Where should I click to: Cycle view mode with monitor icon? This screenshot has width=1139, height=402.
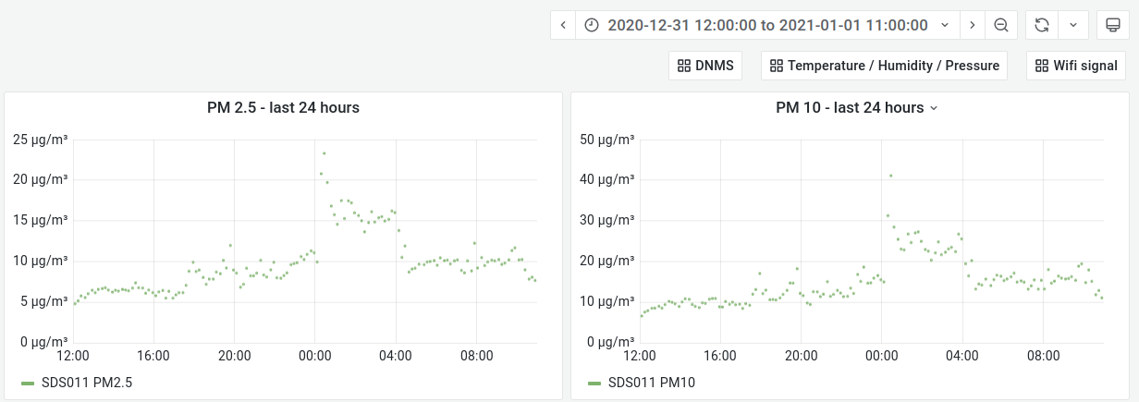pyautogui.click(x=1108, y=25)
